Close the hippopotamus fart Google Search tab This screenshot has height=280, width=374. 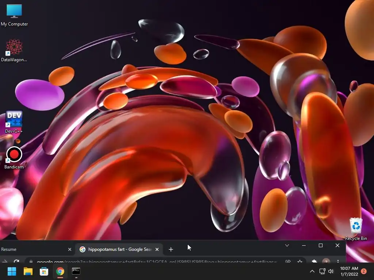(x=157, y=249)
